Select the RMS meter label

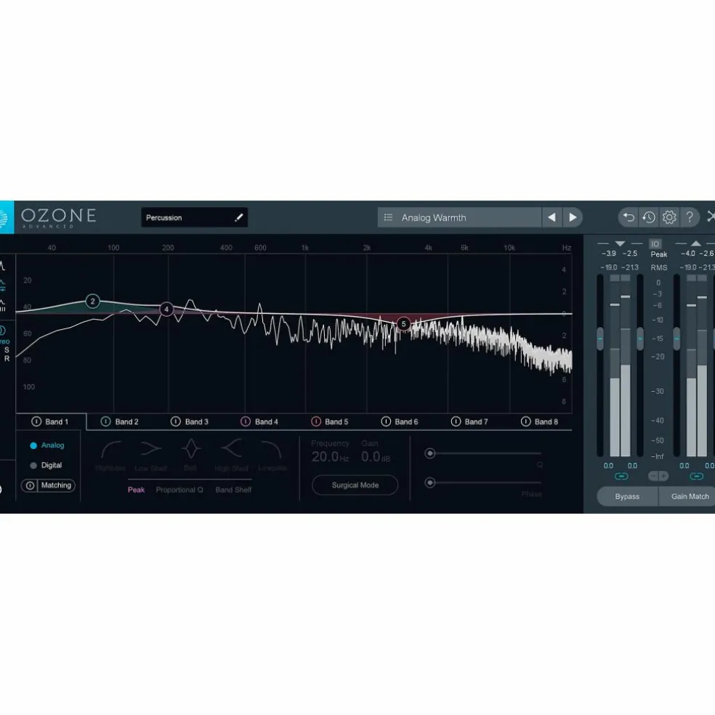tap(658, 267)
